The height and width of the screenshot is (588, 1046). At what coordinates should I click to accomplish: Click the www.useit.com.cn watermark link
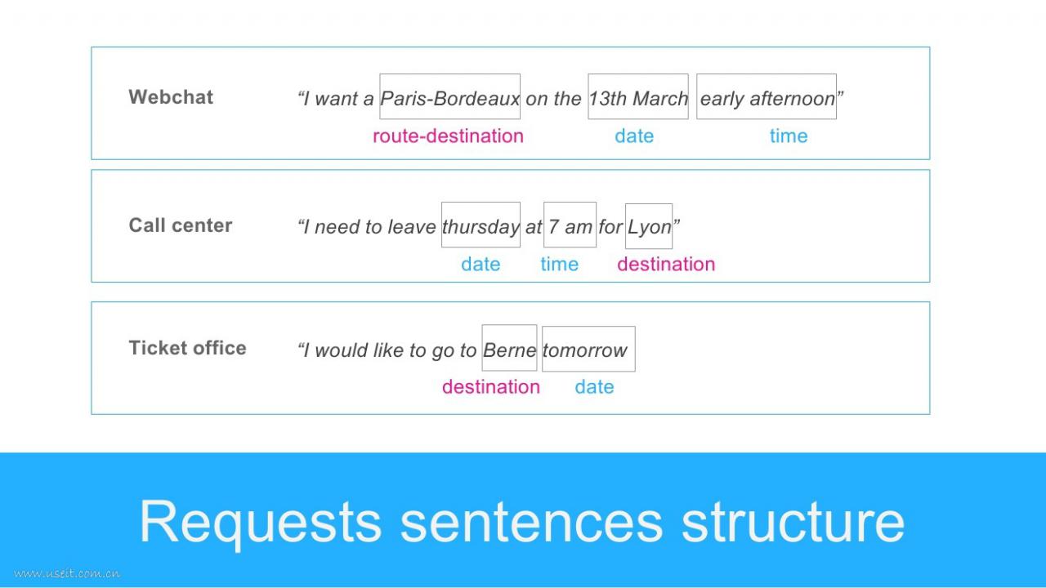tap(68, 573)
